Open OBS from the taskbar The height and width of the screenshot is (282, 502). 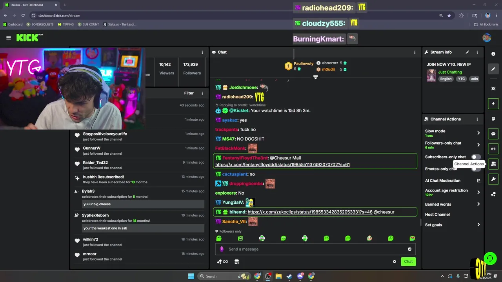tap(268, 276)
